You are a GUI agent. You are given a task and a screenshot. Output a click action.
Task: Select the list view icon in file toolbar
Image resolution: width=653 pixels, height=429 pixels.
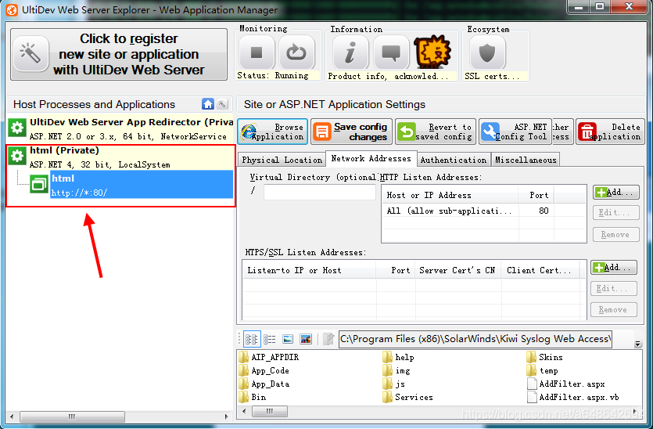point(270,339)
